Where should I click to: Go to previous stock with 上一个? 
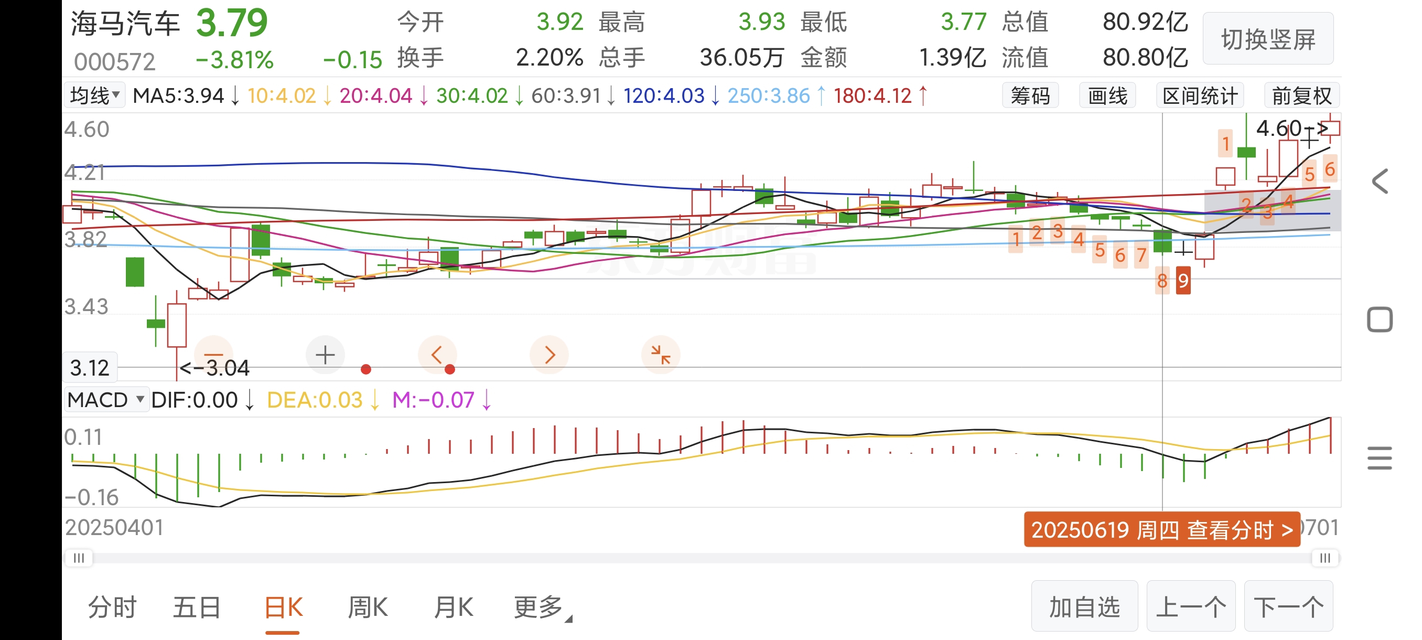click(1191, 606)
